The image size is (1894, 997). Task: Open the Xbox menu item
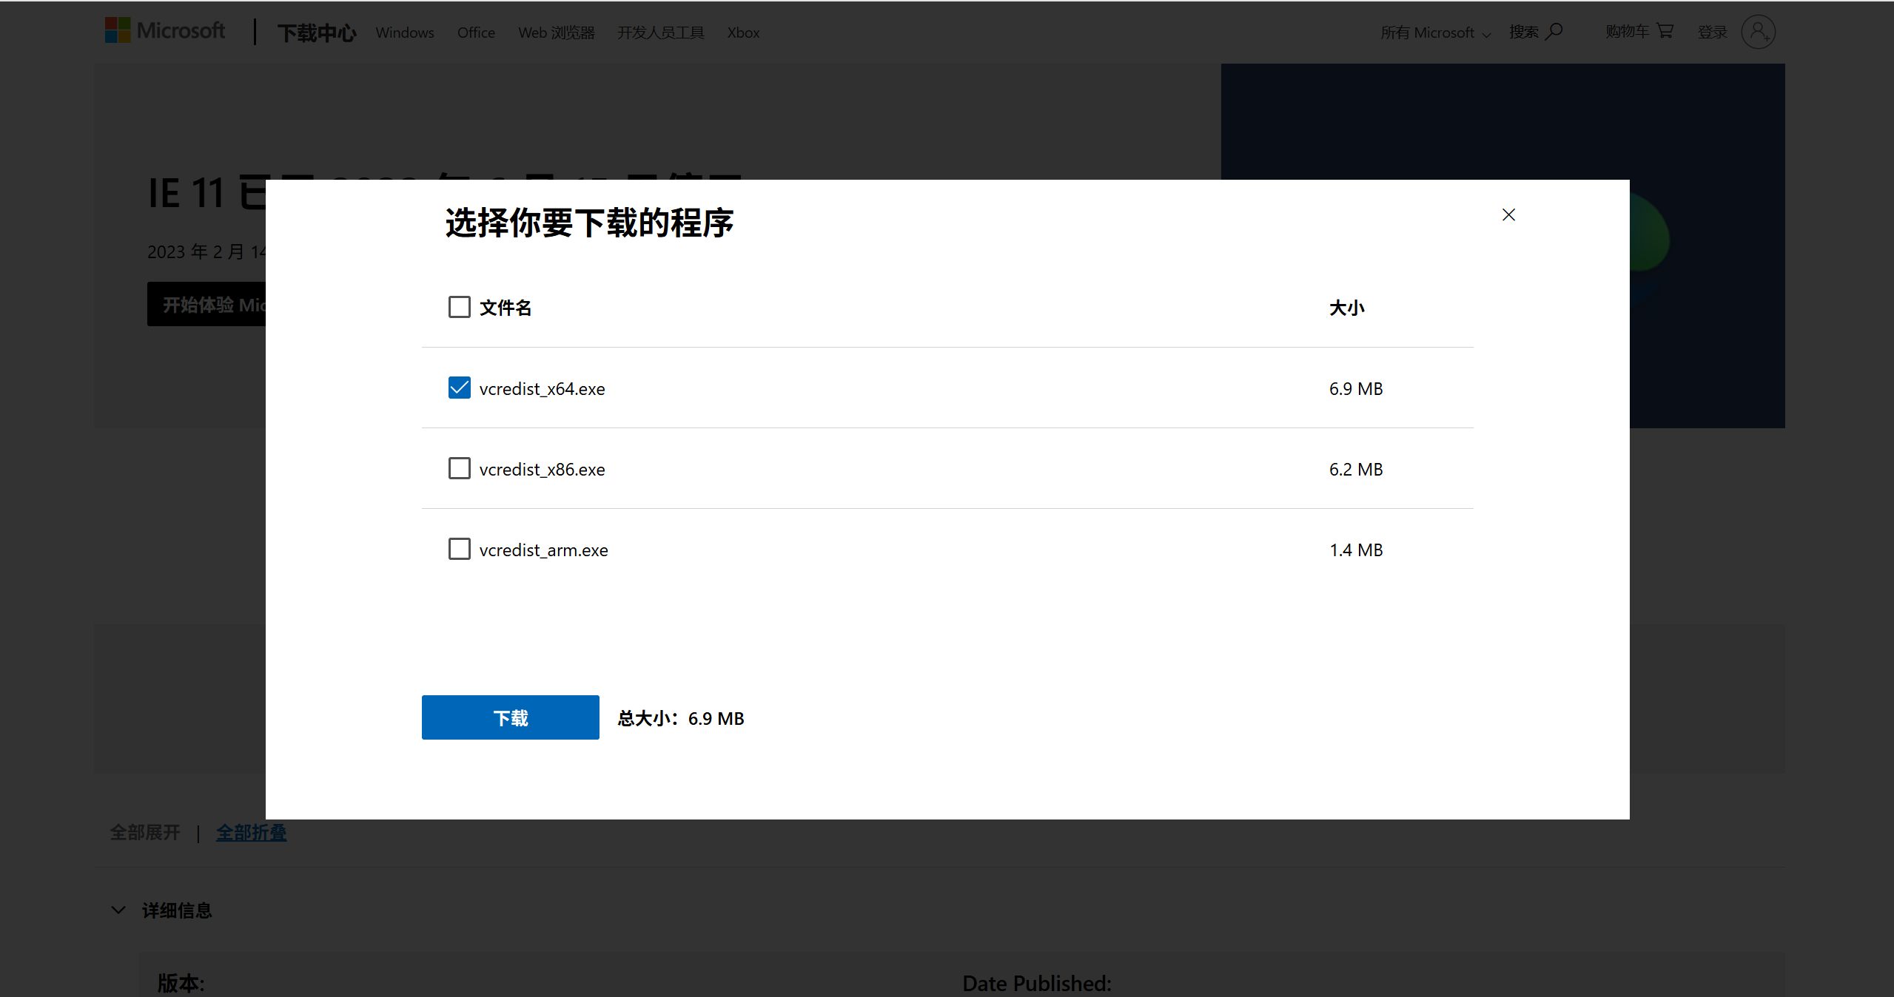pyautogui.click(x=742, y=32)
